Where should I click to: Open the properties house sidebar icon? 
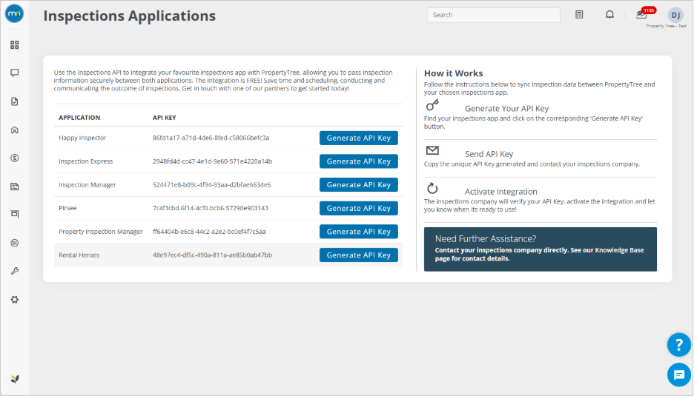(x=15, y=130)
